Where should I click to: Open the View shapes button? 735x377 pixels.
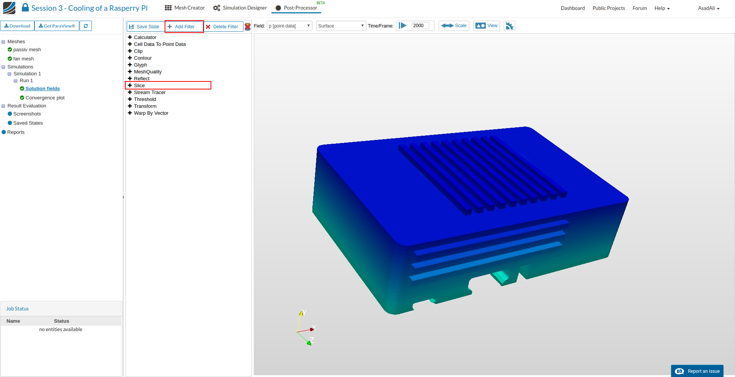(x=486, y=26)
